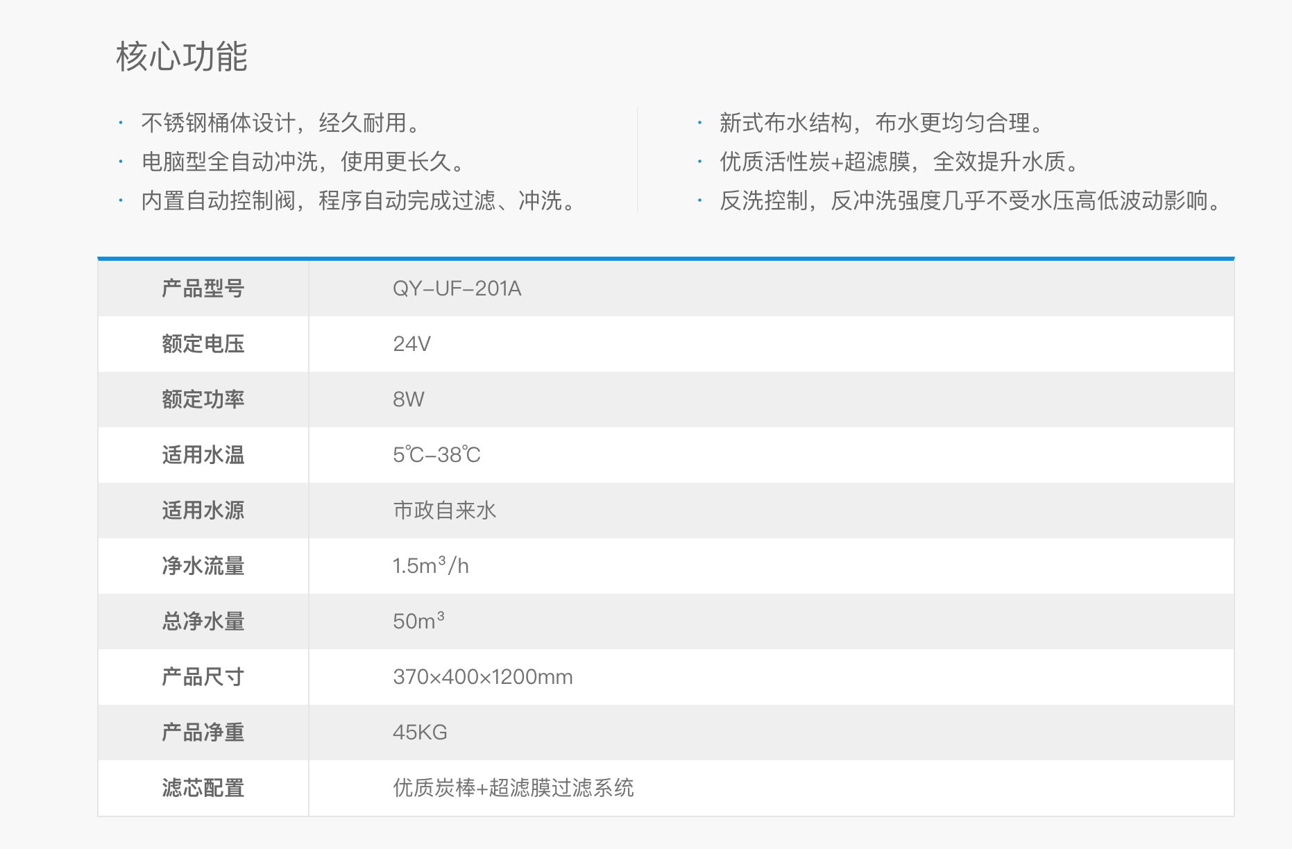Click the 电脑型全自动冲洗 feature text
This screenshot has height=849, width=1292.
[x=303, y=162]
